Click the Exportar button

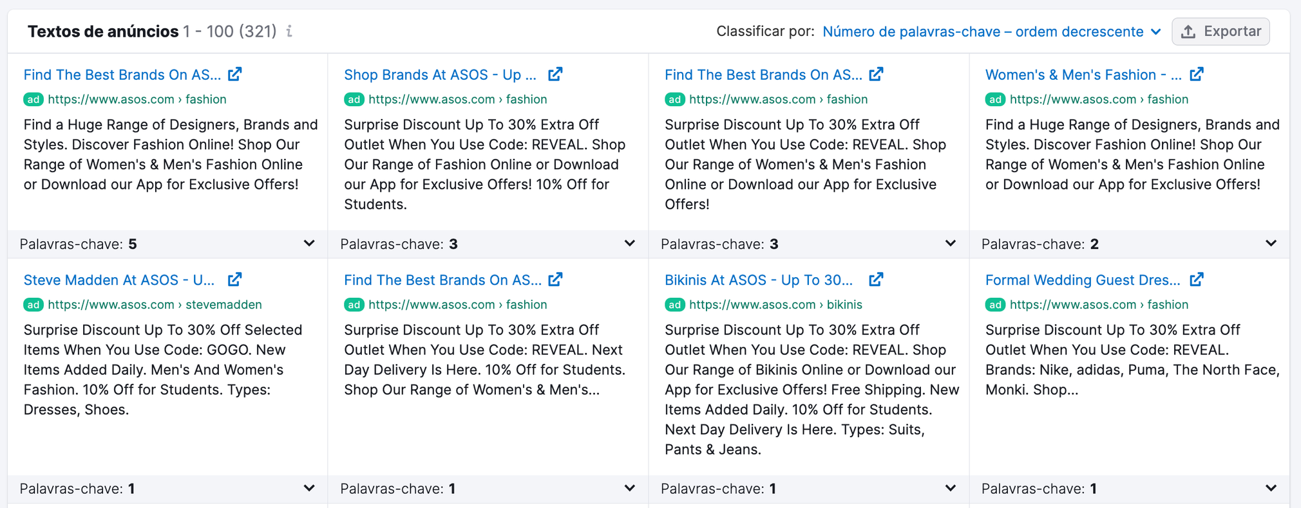[x=1220, y=32]
